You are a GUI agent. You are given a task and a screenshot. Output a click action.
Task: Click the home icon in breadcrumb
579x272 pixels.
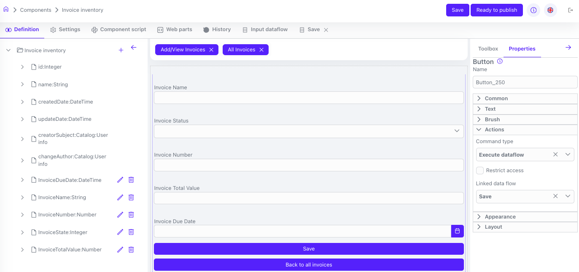6,10
